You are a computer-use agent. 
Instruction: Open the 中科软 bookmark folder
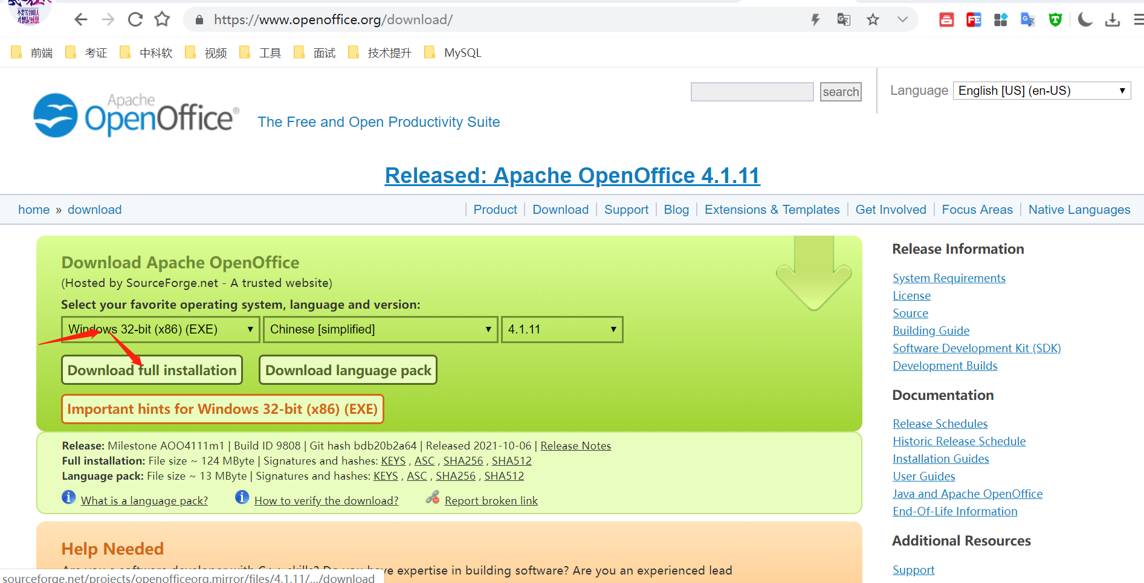pyautogui.click(x=146, y=53)
